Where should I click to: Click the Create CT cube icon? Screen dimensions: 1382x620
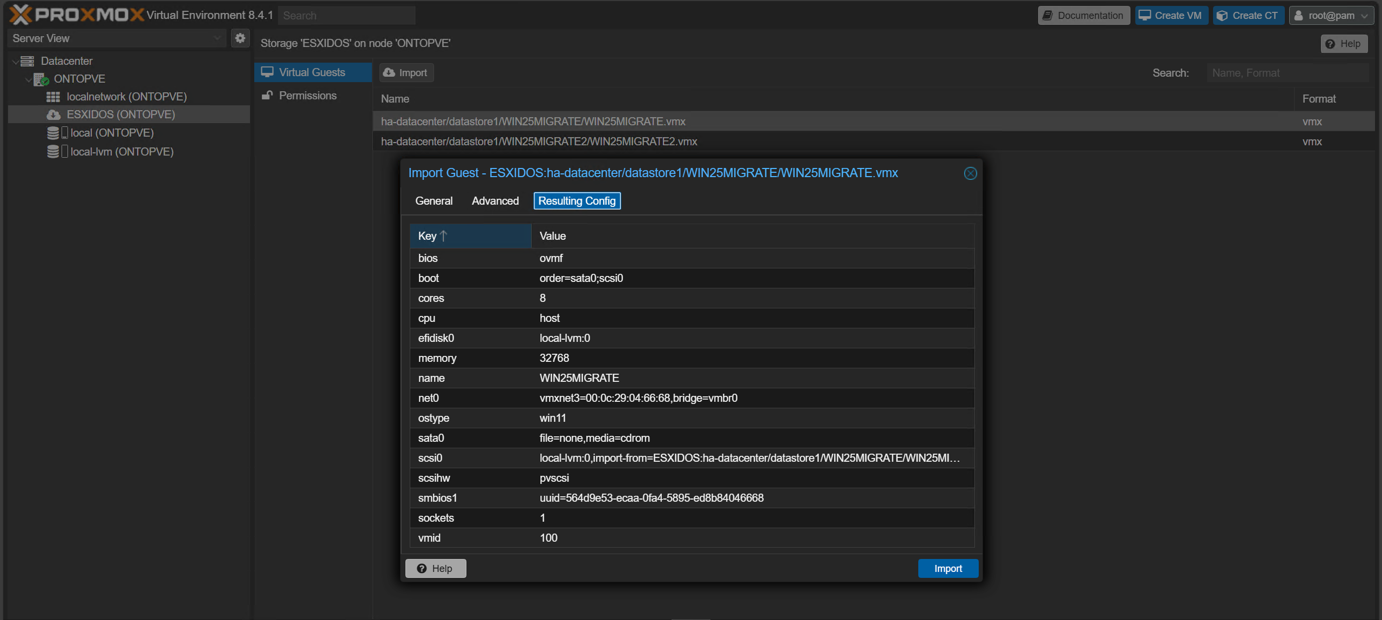click(1222, 15)
